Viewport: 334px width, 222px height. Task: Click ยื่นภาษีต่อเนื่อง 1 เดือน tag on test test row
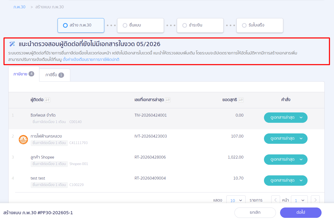pyautogui.click(x=49, y=185)
